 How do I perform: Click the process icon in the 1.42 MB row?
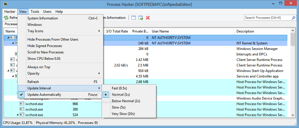pos(13,60)
